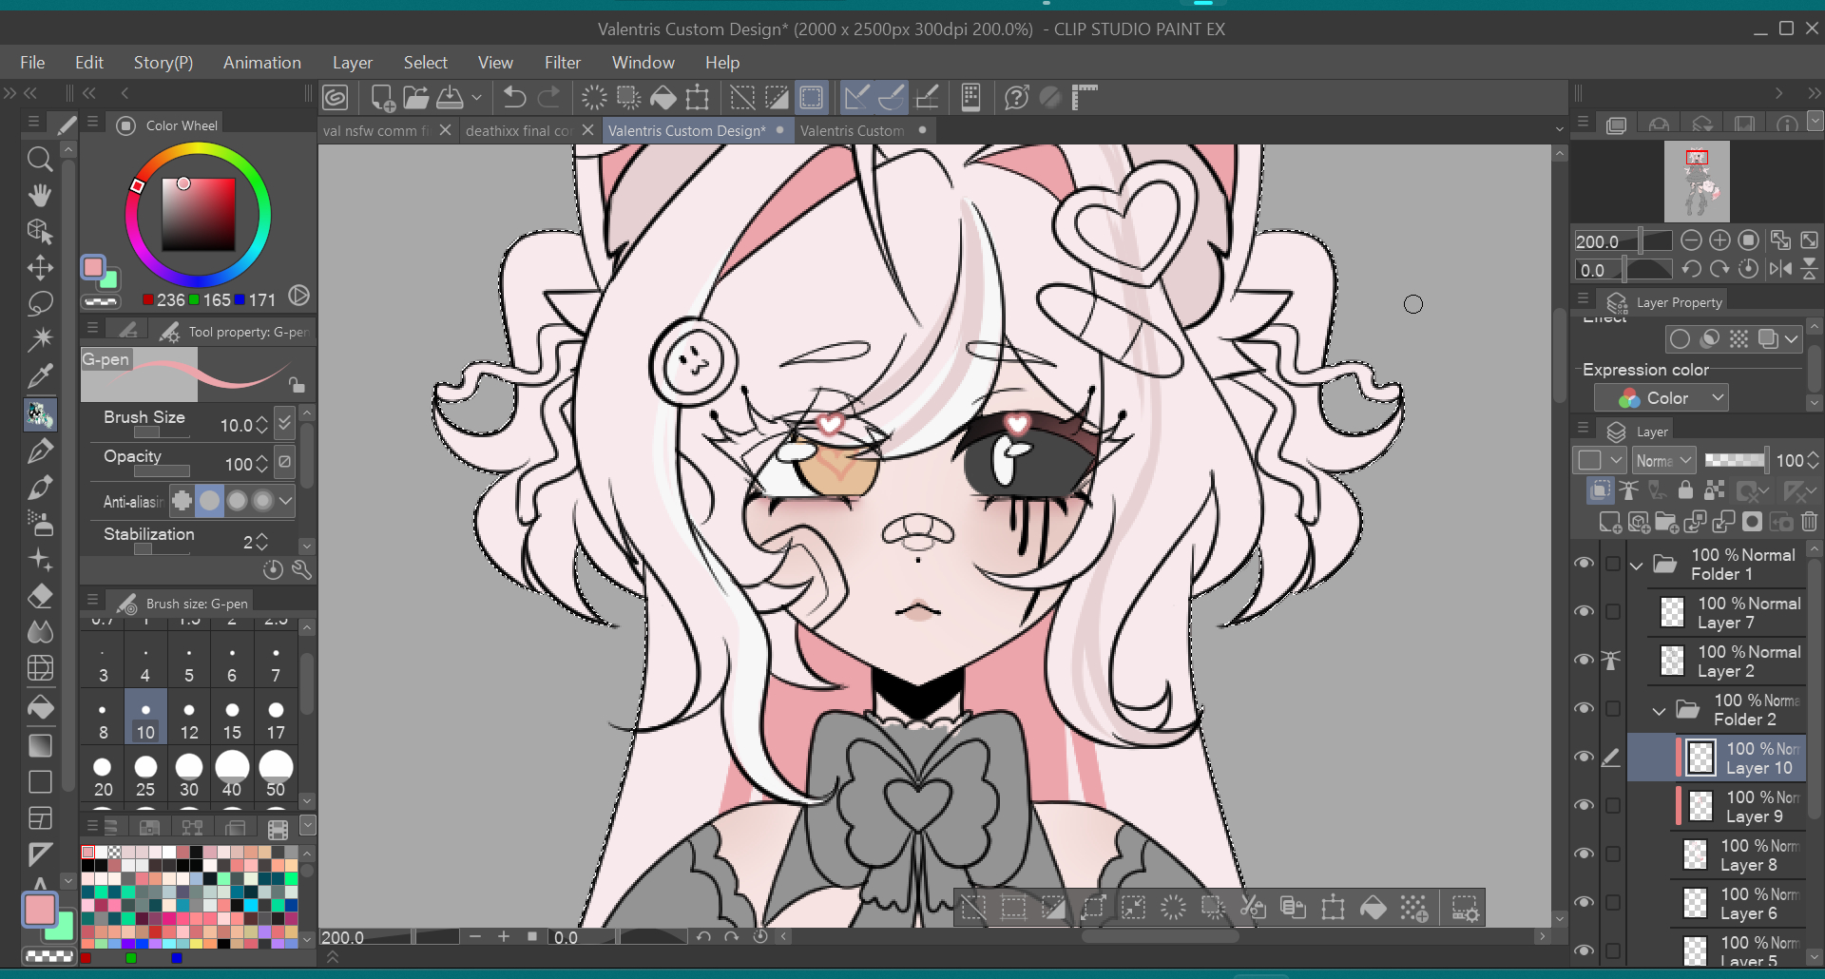This screenshot has width=1825, height=979.
Task: Select the Fill bucket tool
Action: click(40, 707)
